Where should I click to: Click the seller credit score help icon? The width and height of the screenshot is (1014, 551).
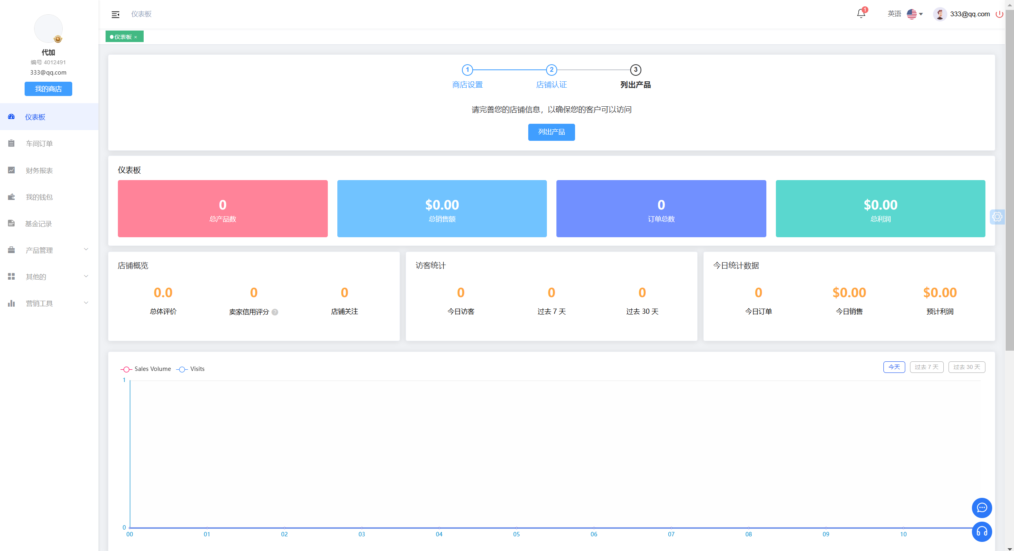275,312
